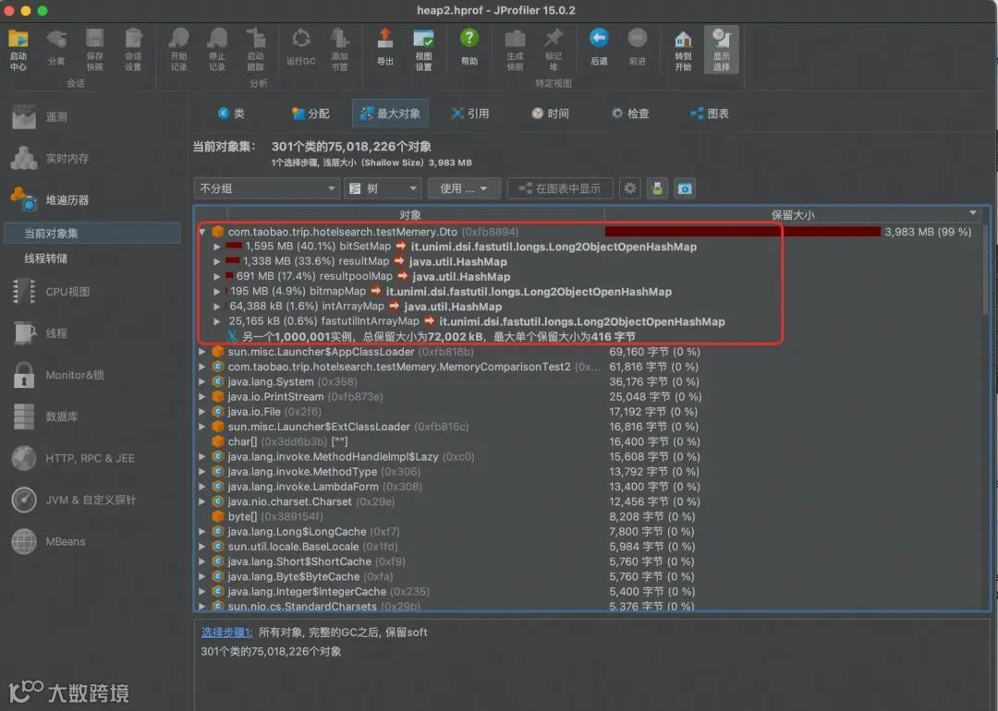Open the column options arrow next to 保留大小
Screen dimensions: 998x711
[x=972, y=213]
